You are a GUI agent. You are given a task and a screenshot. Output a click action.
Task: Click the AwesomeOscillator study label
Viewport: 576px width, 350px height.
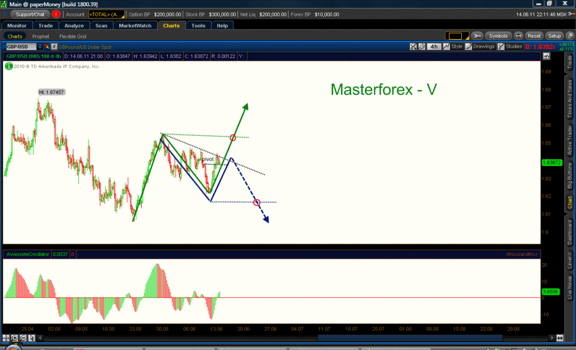click(28, 254)
